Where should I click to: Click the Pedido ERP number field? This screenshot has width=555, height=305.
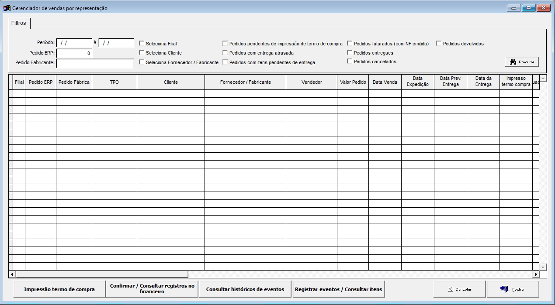point(74,53)
